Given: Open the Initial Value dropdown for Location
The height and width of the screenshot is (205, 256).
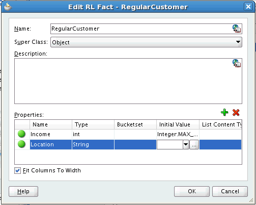Looking at the screenshot, I should tap(186, 145).
